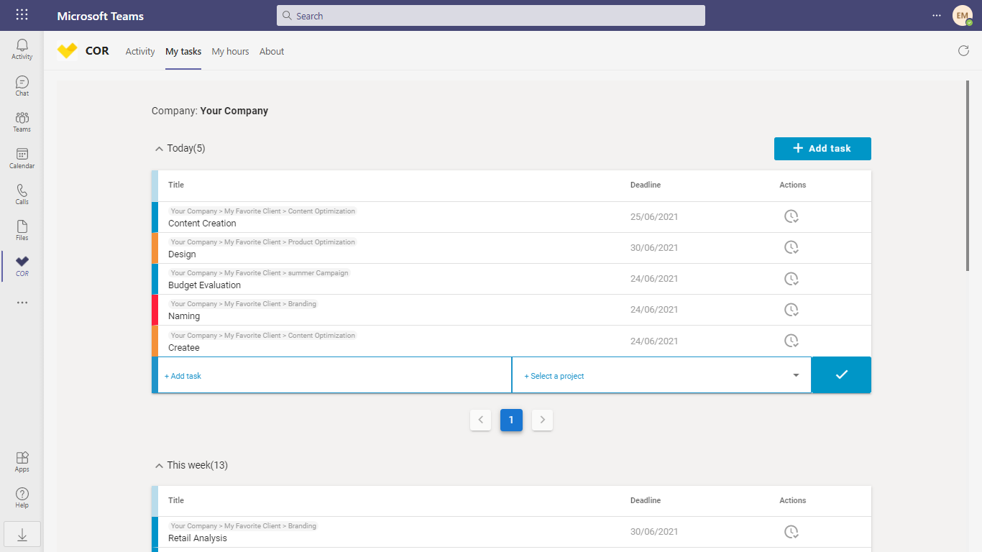
Task: Open Calls in the Teams sidebar
Action: point(22,194)
